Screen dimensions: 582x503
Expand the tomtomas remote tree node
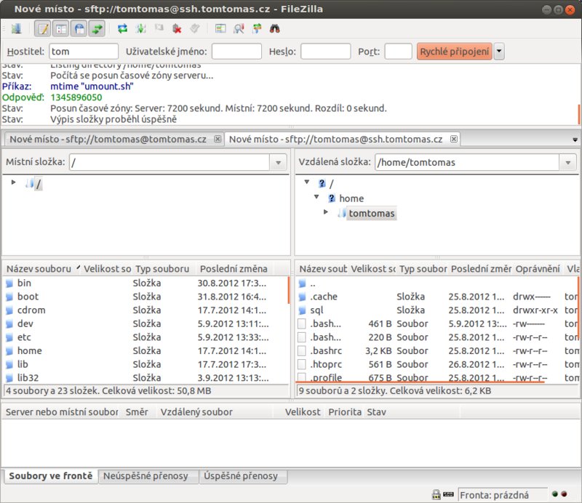click(326, 212)
